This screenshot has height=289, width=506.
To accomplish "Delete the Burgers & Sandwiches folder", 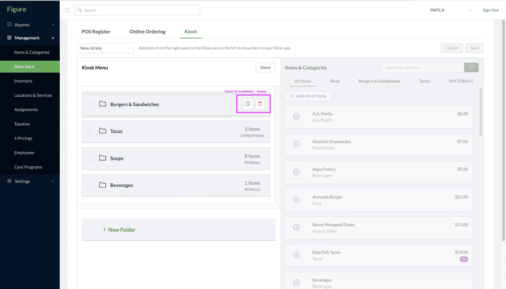I will coord(260,104).
